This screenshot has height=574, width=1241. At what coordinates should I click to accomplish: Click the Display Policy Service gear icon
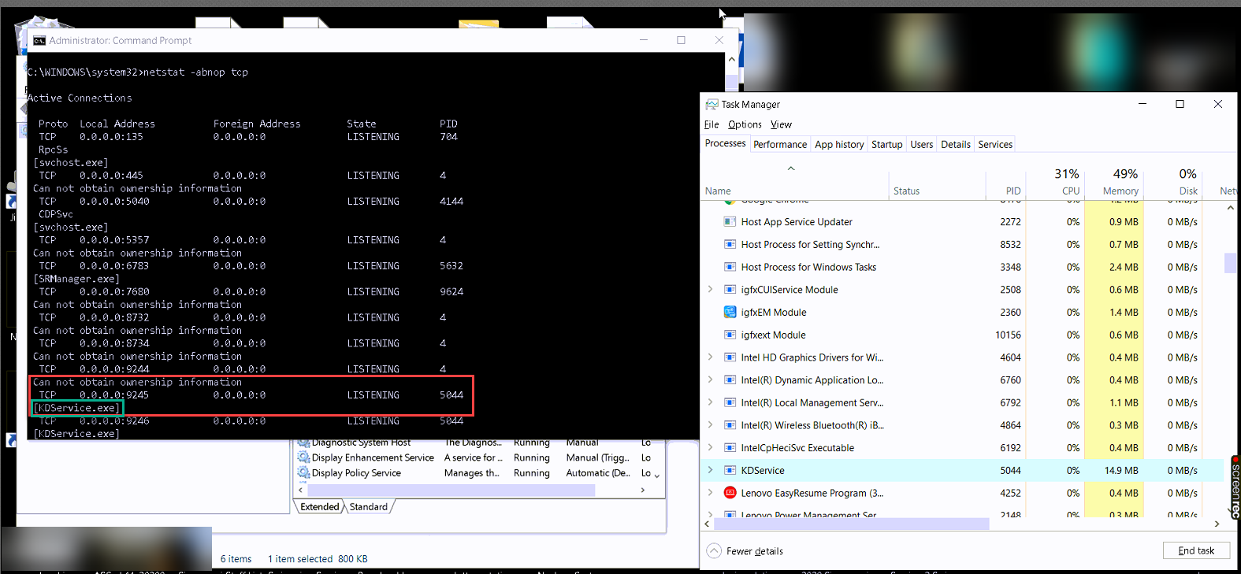(x=303, y=473)
